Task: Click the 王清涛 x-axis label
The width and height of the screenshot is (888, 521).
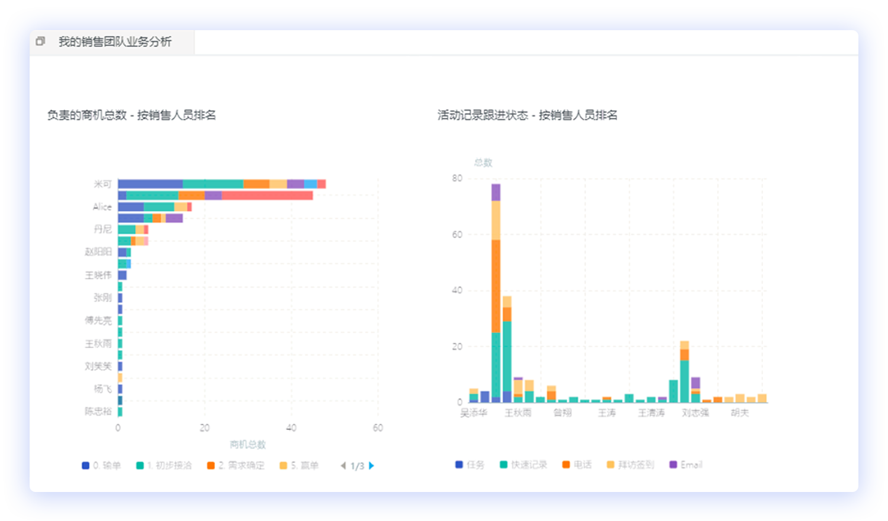Action: (651, 413)
